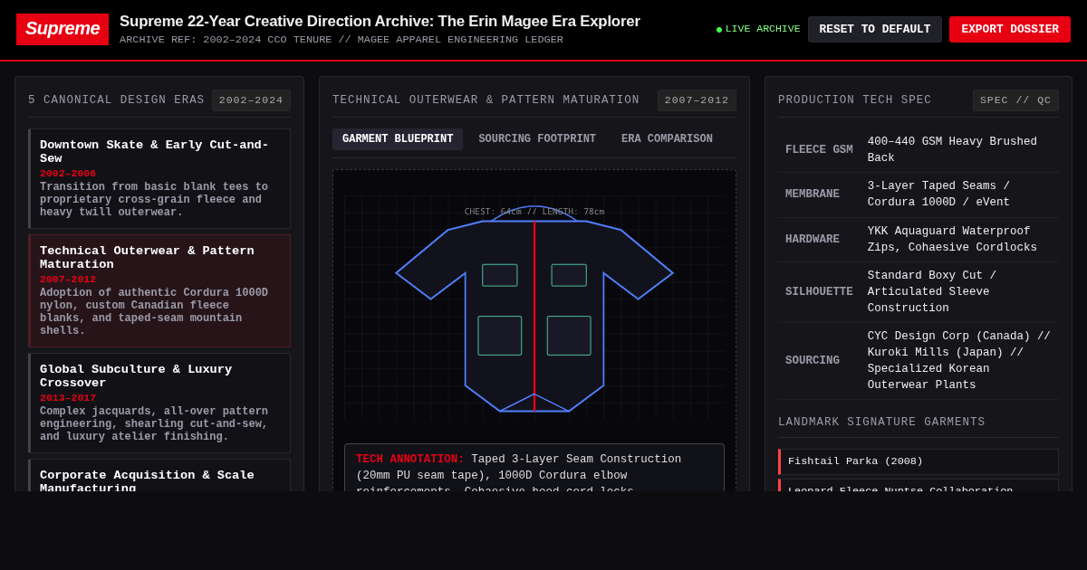
Task: Click the Reset to Default button
Action: (875, 29)
